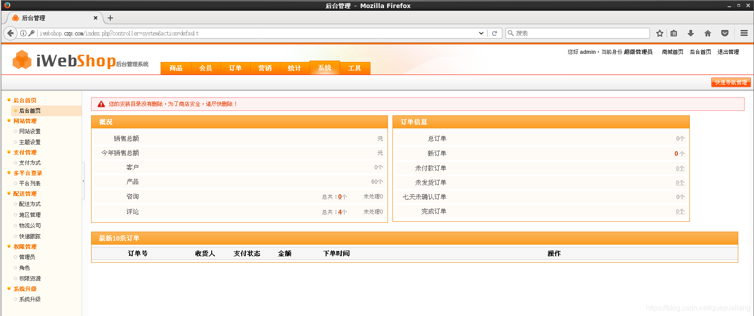
Task: Click 退出管理 to log out
Action: coord(728,52)
